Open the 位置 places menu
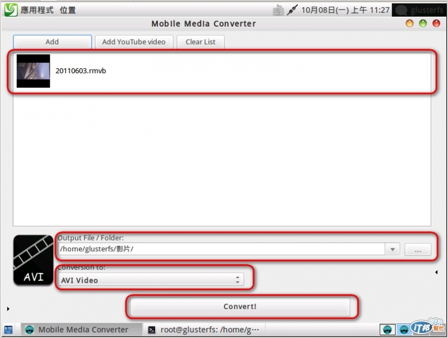Screen dimensions: 448x338 point(68,10)
